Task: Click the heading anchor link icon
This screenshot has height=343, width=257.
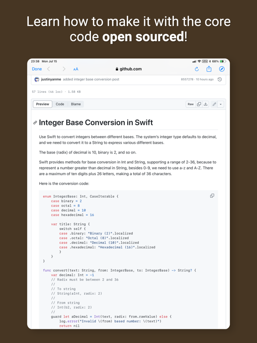Action: pos(35,122)
